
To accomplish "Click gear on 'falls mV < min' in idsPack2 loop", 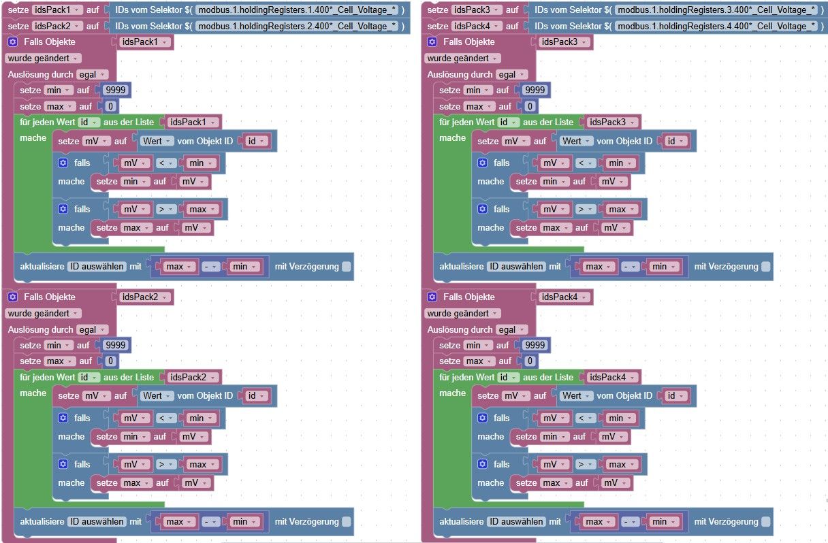I will coord(63,418).
